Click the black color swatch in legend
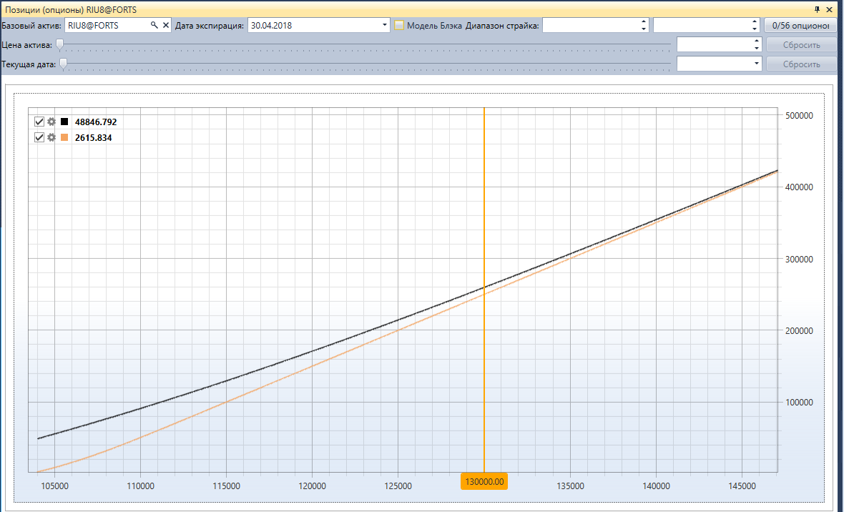Viewport: 844px width, 512px height. tap(64, 122)
